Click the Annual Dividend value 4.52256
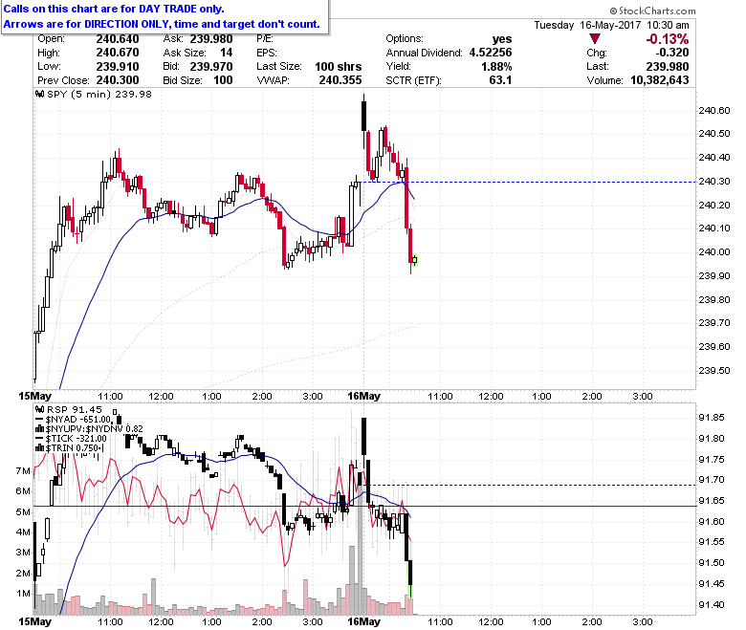Image resolution: width=746 pixels, height=630 pixels. click(x=491, y=53)
